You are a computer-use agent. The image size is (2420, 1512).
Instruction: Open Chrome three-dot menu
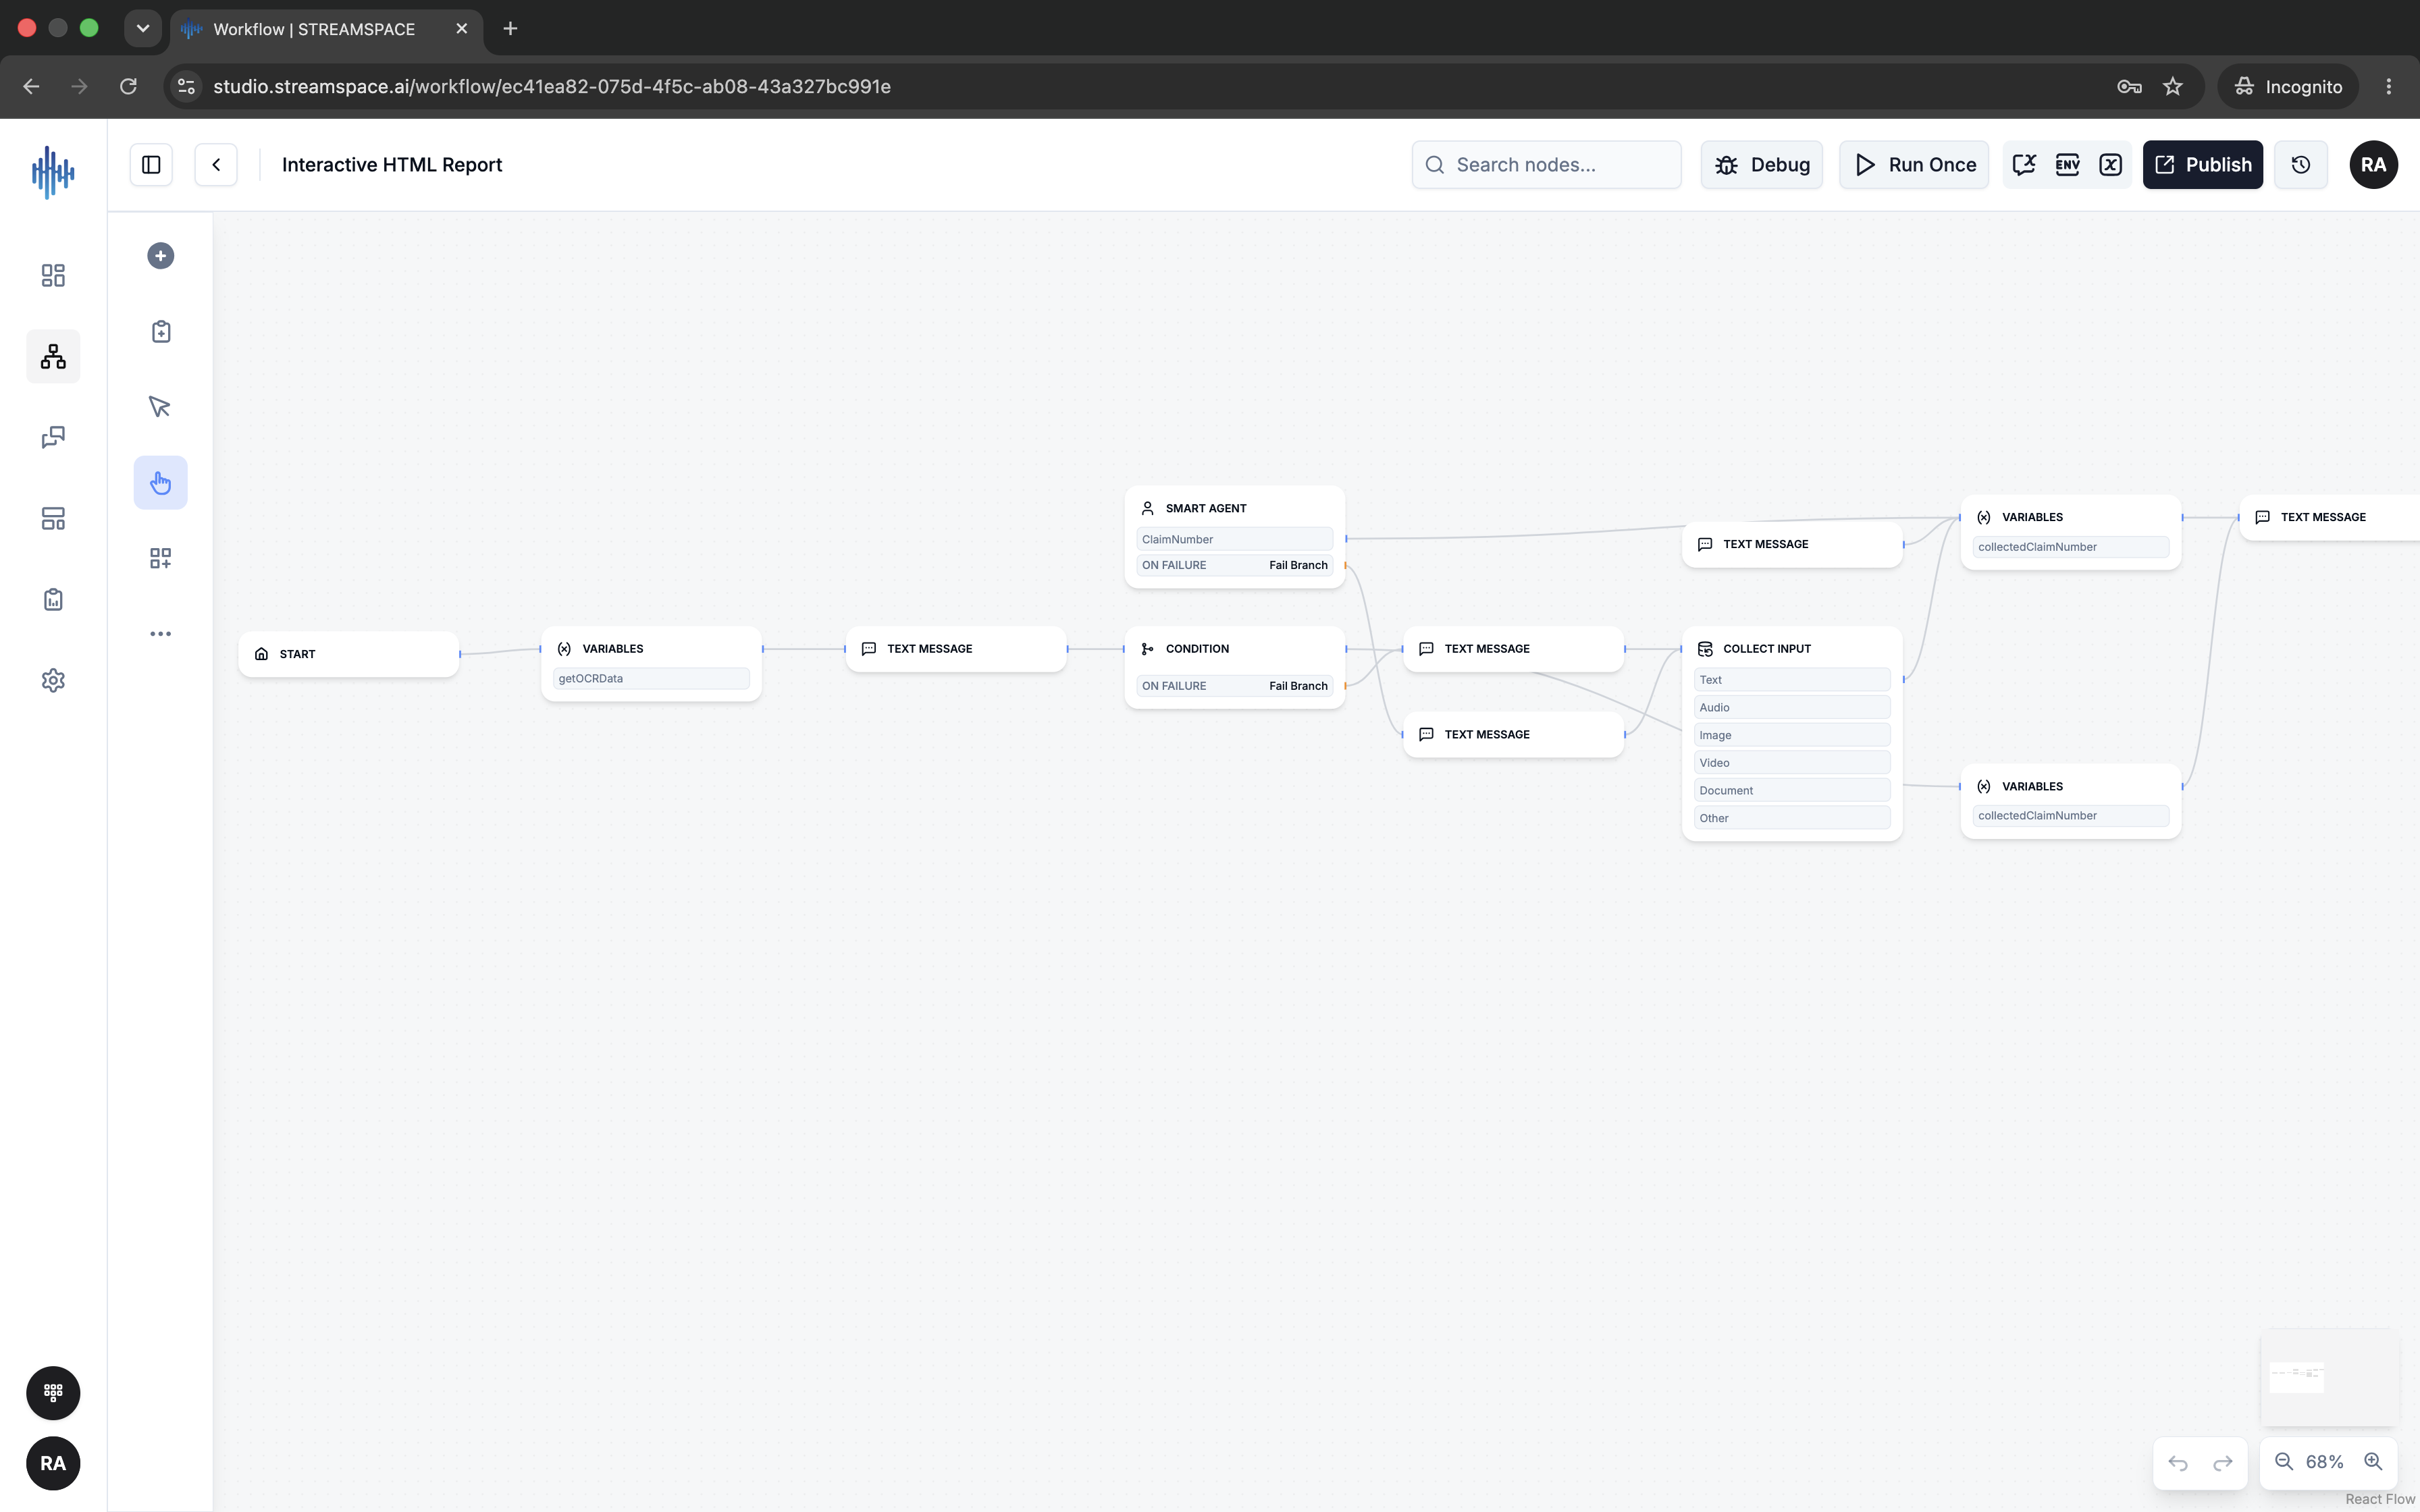point(2389,86)
